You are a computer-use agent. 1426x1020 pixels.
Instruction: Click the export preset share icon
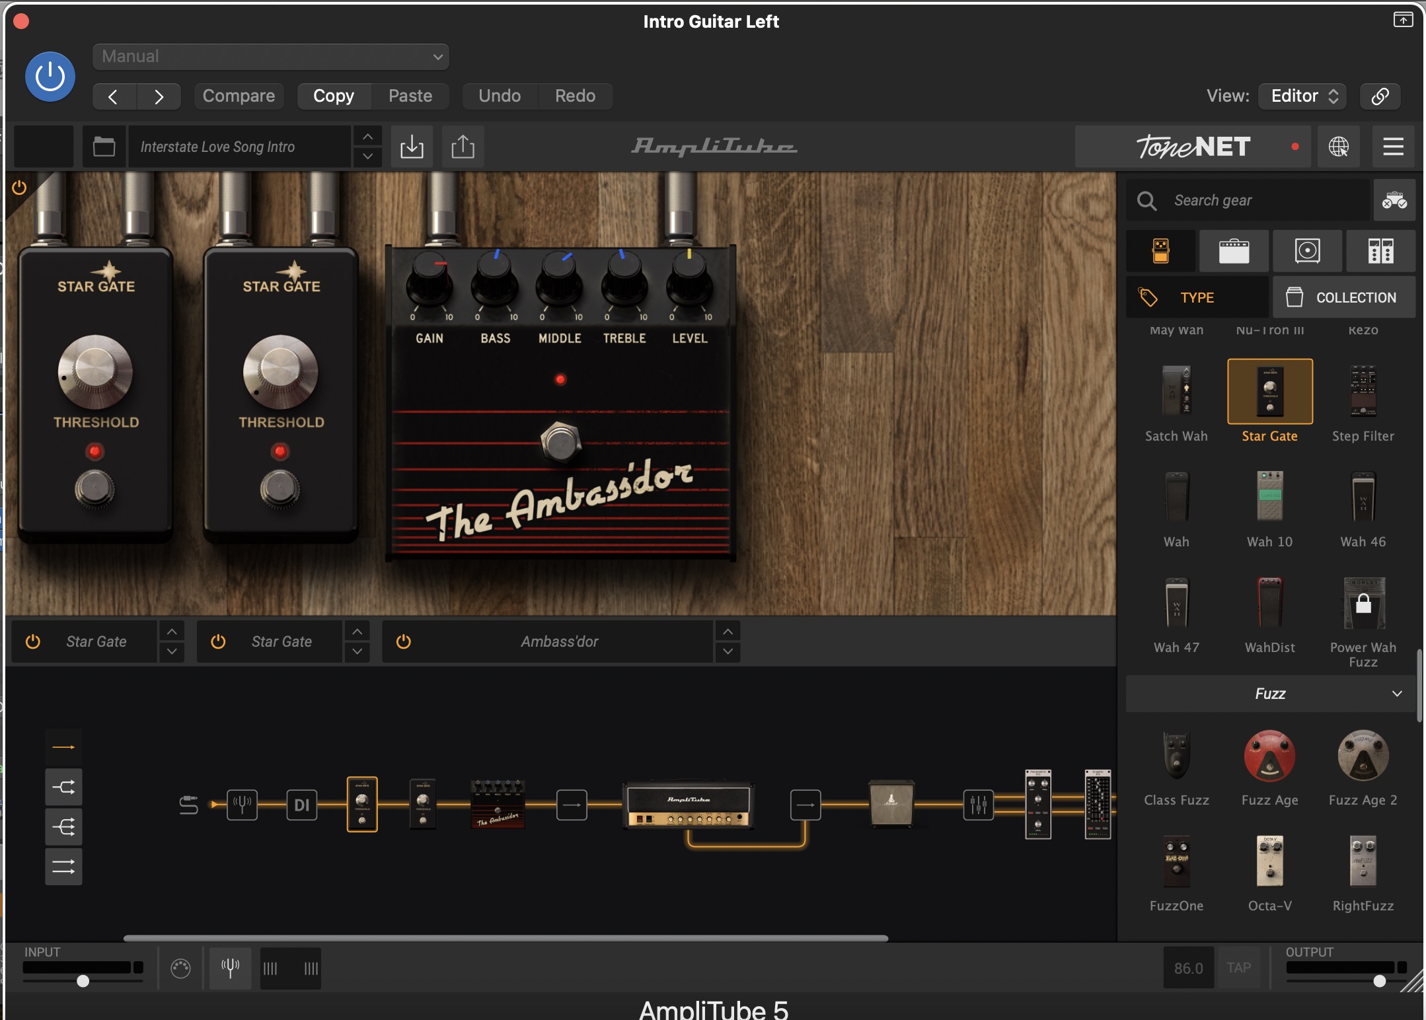pyautogui.click(x=463, y=147)
